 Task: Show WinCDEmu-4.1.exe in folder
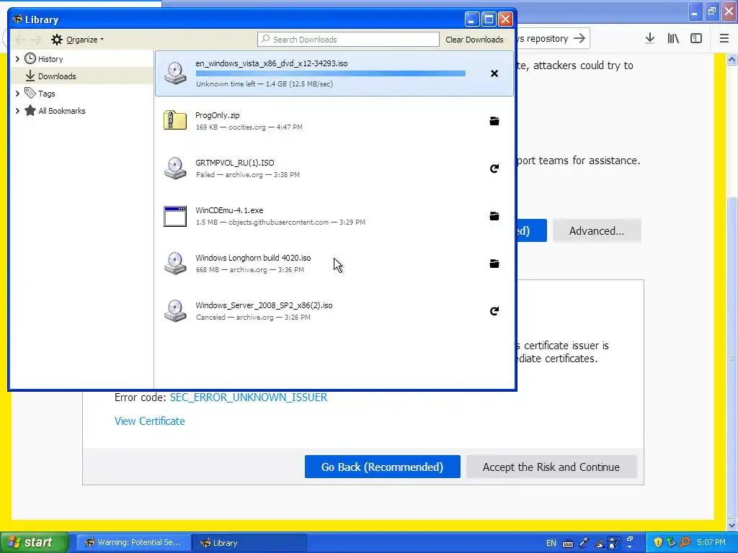coord(494,216)
